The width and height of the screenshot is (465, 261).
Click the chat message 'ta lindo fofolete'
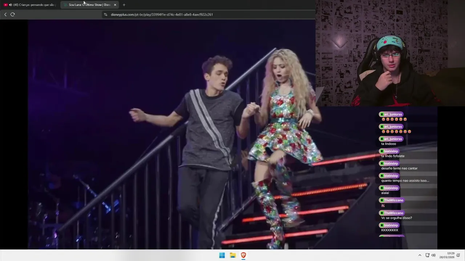coord(393,156)
